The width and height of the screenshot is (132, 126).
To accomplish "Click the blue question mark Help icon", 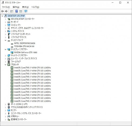I will [x=17, y=11].
